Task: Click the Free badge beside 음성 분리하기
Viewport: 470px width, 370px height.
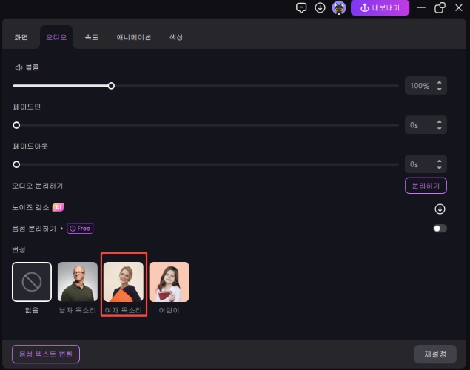Action: 80,229
